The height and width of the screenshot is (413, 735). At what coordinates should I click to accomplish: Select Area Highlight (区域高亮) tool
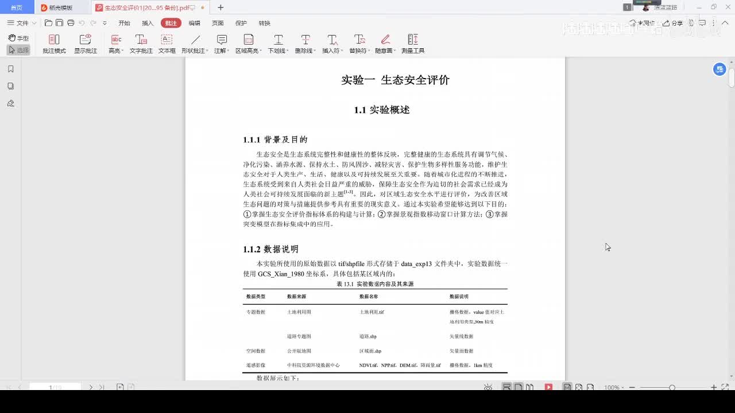click(x=247, y=44)
